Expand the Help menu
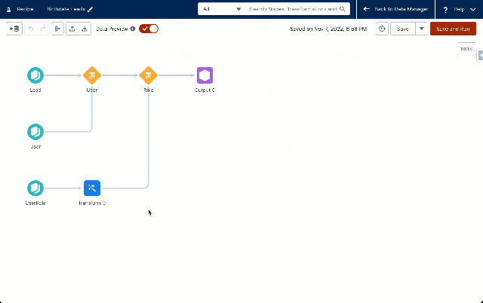Image resolution: width=483 pixels, height=303 pixels. [457, 9]
